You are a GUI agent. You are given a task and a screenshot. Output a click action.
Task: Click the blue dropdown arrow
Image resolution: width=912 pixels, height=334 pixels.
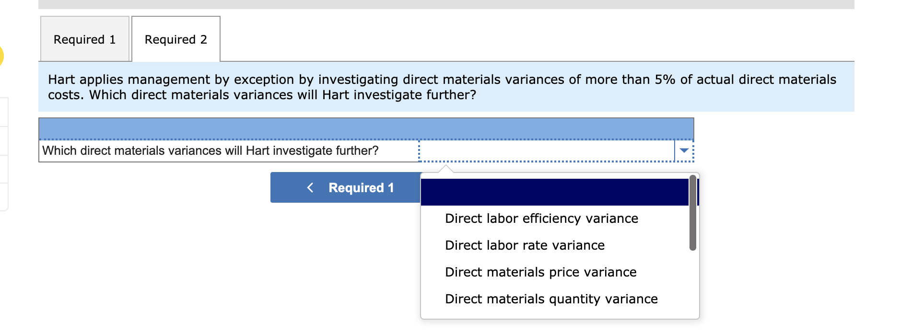pyautogui.click(x=684, y=151)
